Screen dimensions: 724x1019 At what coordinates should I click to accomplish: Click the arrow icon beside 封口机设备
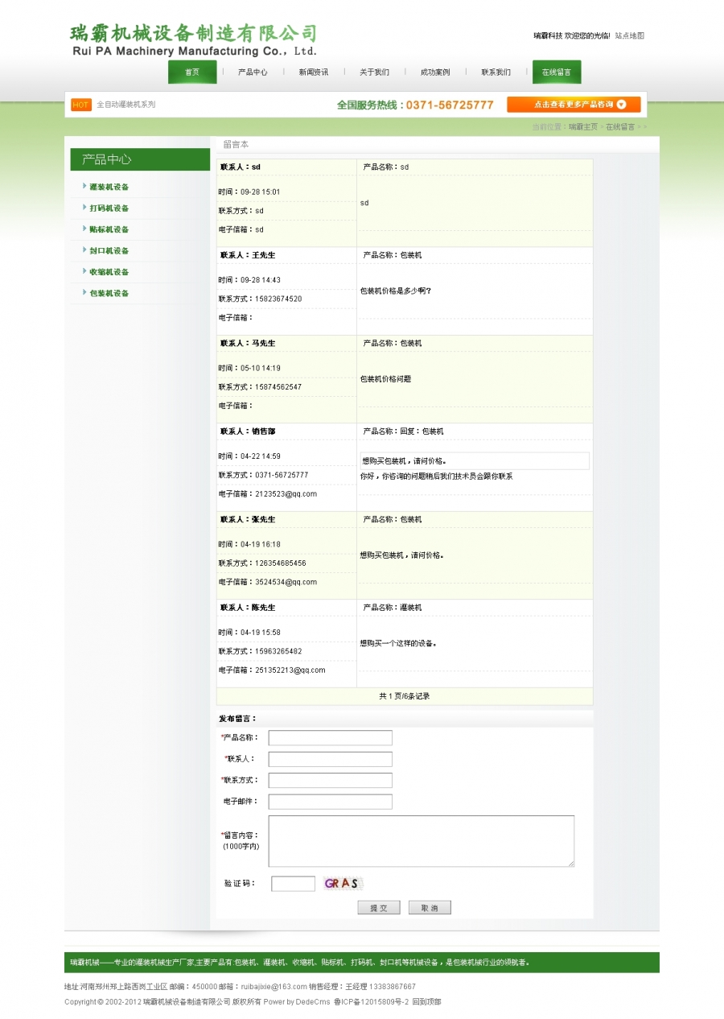coord(84,250)
